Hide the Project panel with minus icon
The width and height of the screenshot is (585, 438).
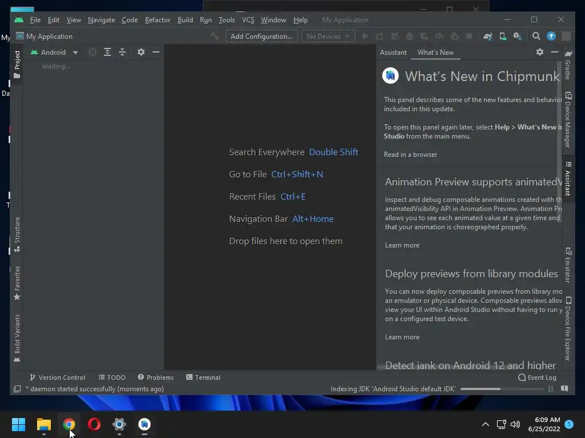pos(156,52)
